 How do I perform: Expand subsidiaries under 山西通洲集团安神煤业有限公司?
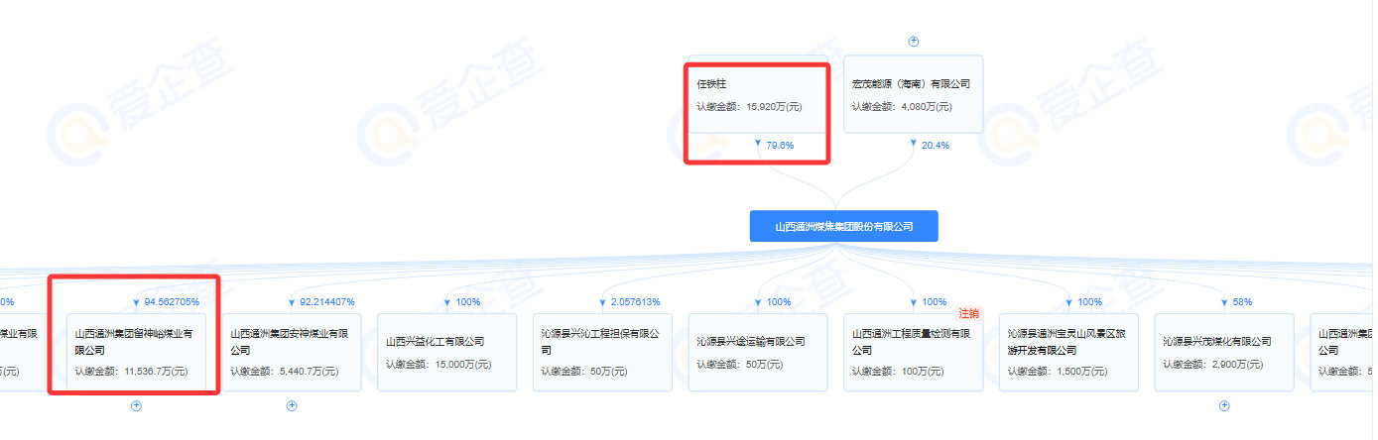point(292,405)
